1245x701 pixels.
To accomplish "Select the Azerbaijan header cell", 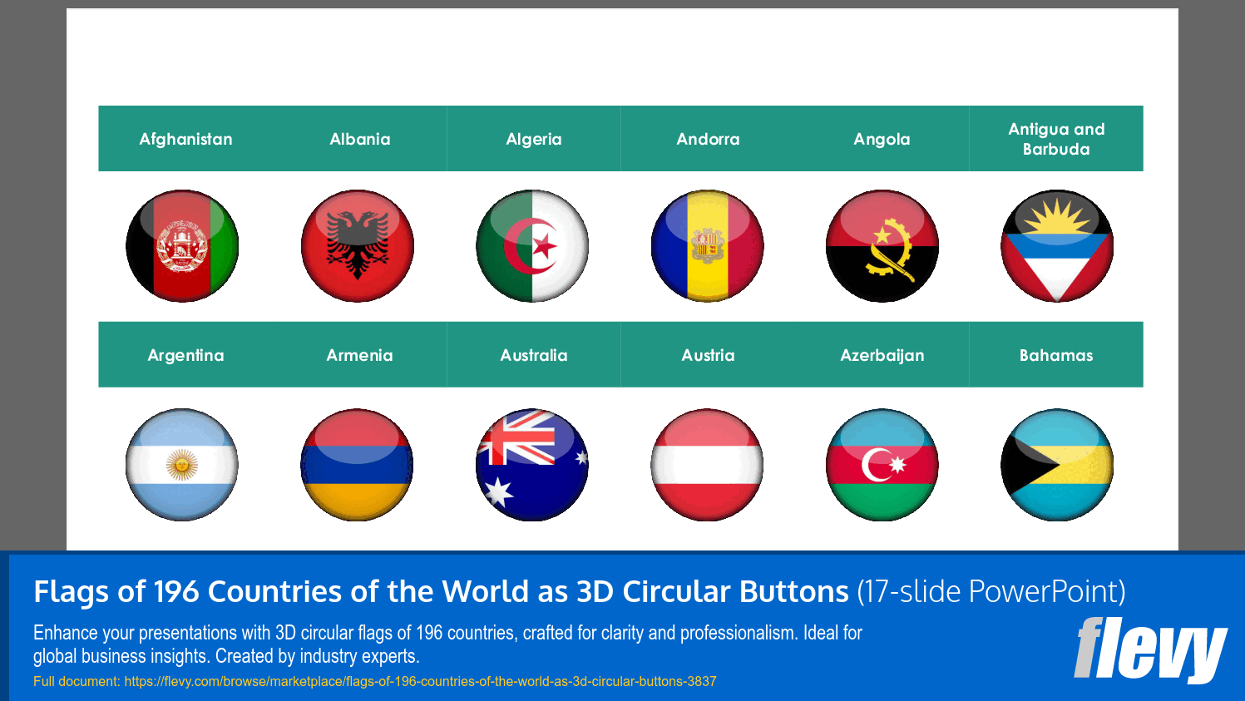I will click(x=882, y=354).
